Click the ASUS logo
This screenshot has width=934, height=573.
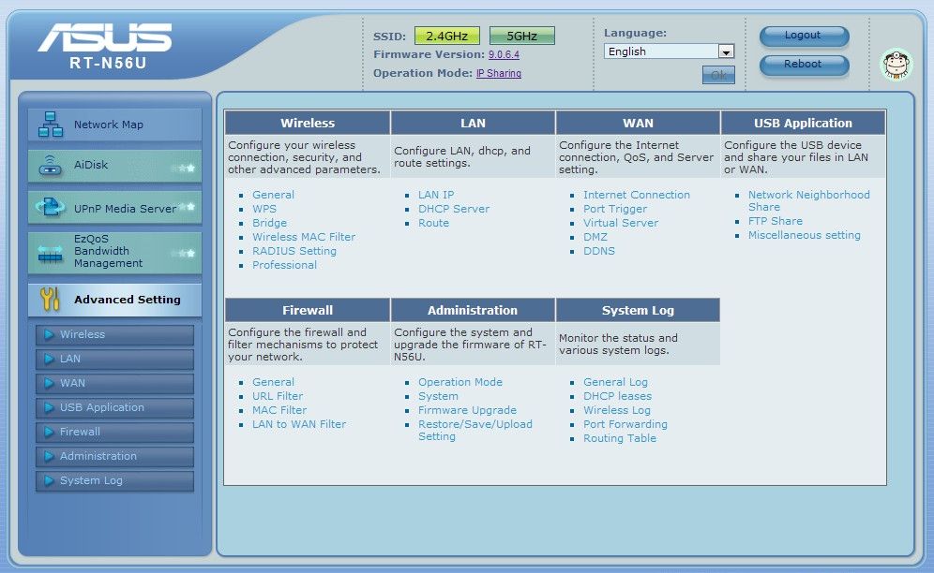(105, 38)
